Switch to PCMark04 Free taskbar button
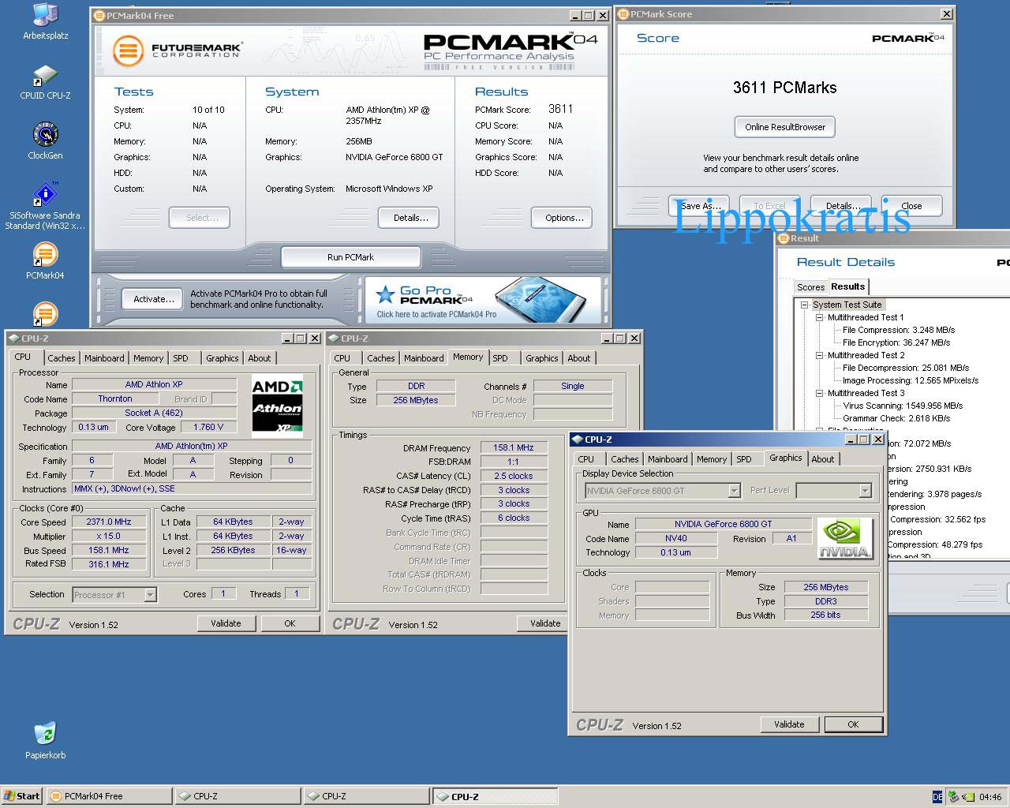 pos(109,796)
